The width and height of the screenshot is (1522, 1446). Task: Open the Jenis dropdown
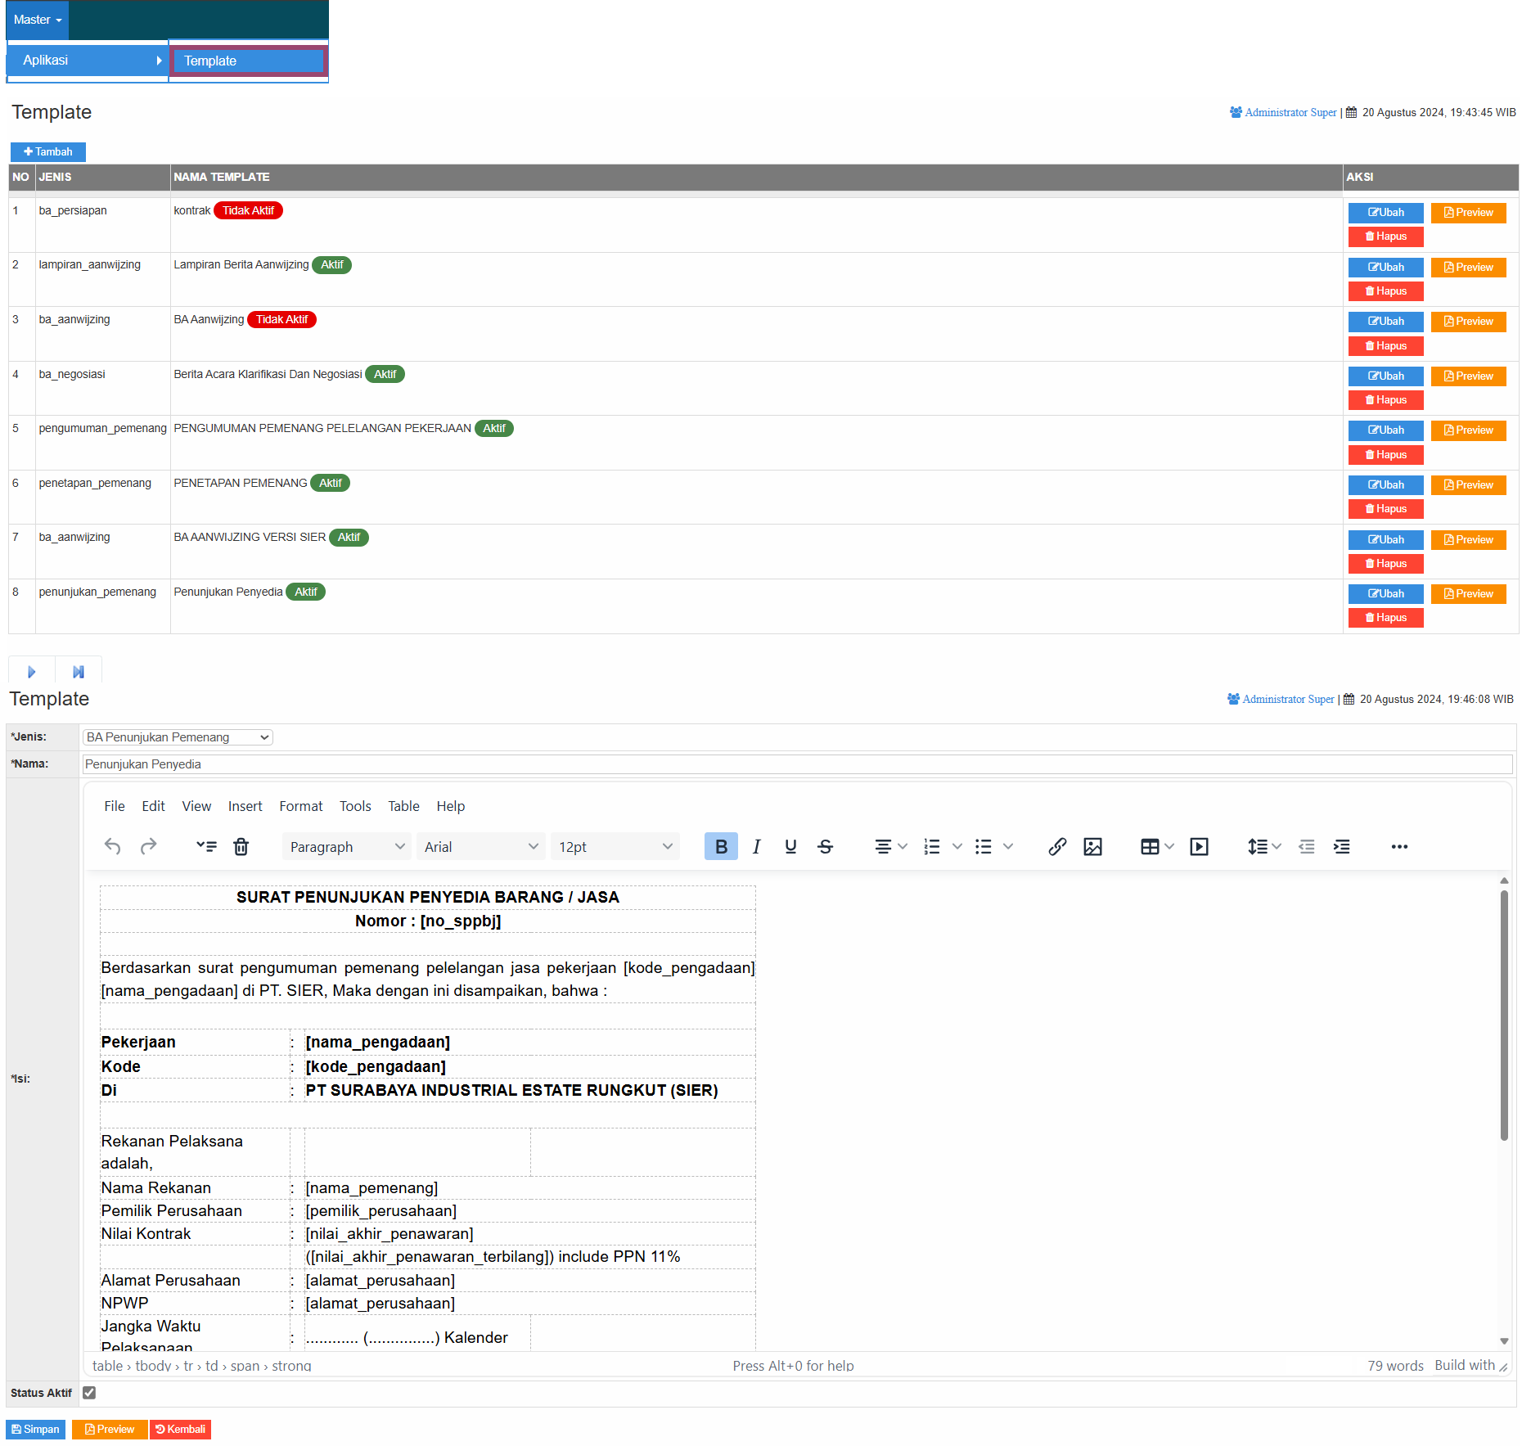point(178,737)
